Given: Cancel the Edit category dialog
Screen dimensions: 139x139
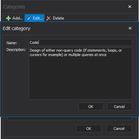Looking at the screenshot, I should click(x=119, y=106).
